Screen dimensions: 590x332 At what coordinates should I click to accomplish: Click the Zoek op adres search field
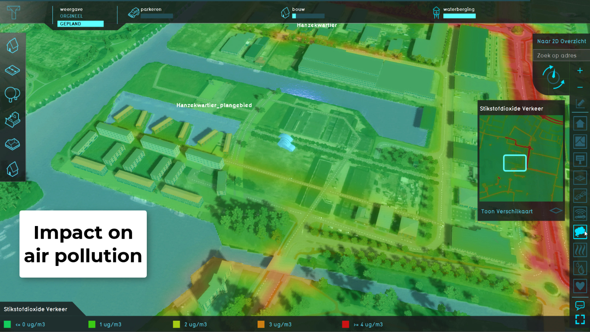(561, 56)
